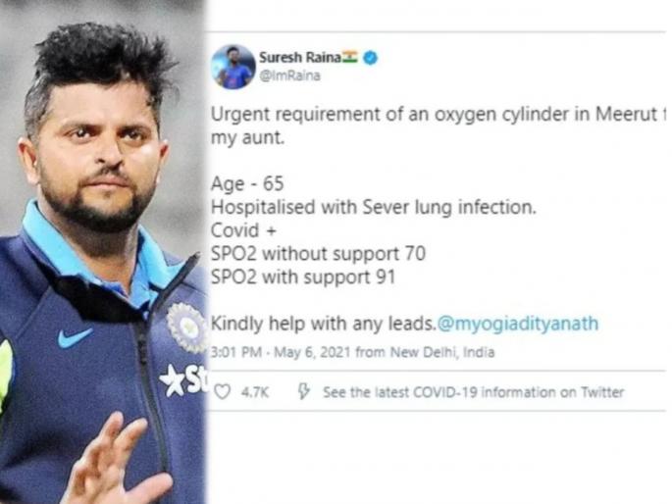Click the Nike swoosh logo on jacket
672x504 pixels.
coord(75,338)
